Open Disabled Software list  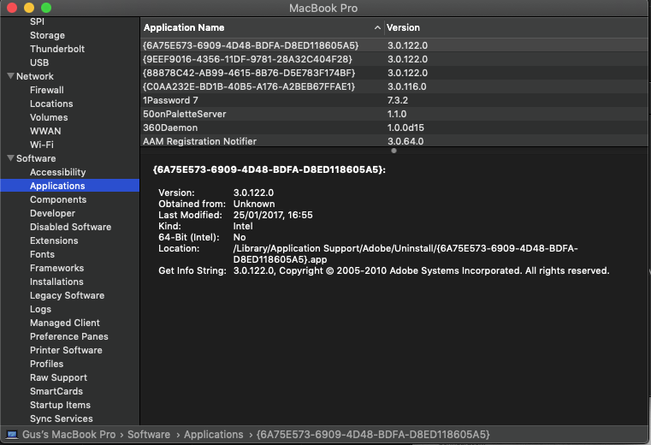tap(71, 228)
